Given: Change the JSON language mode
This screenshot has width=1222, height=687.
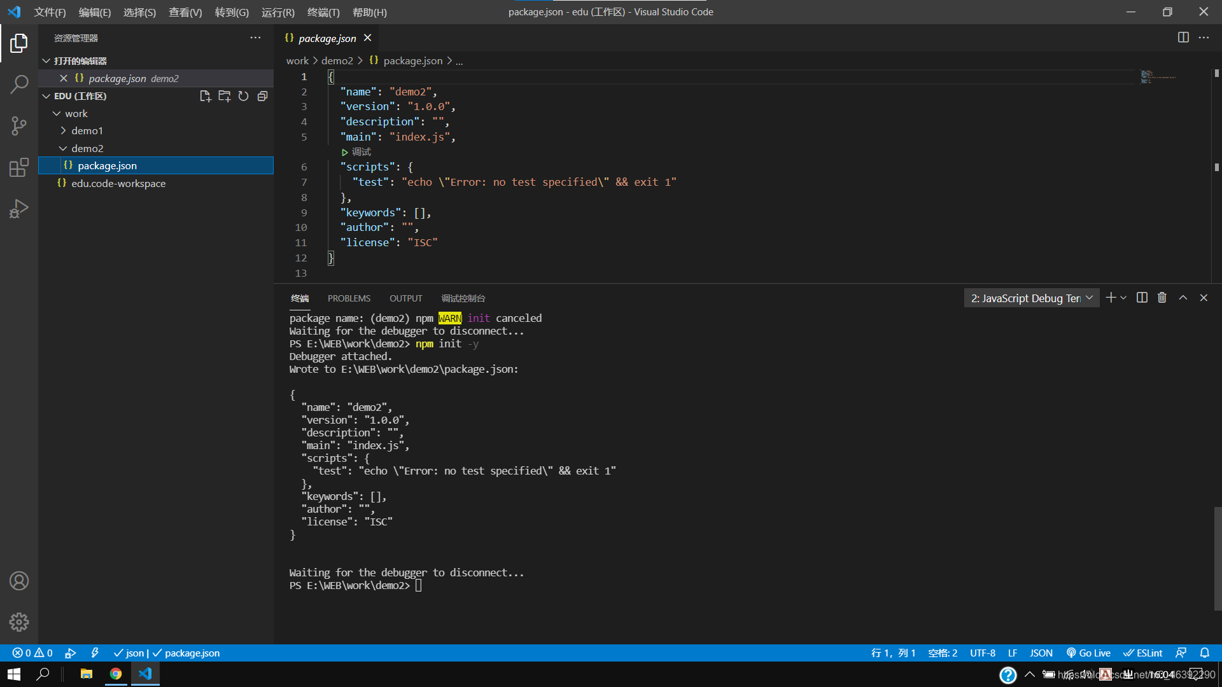Looking at the screenshot, I should tap(1041, 653).
